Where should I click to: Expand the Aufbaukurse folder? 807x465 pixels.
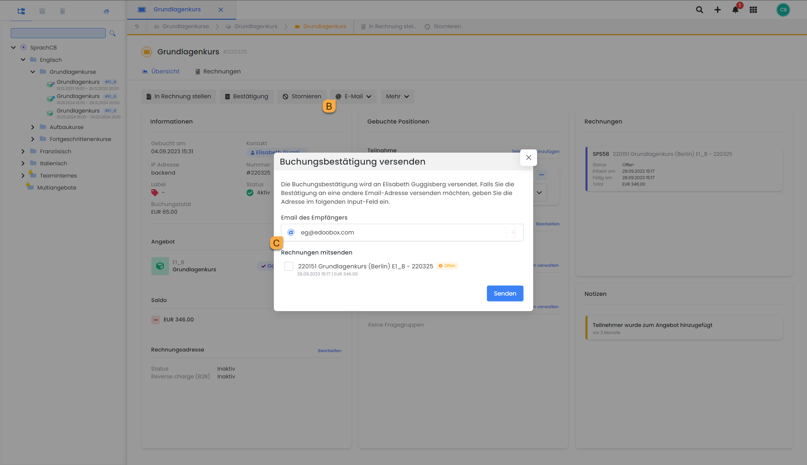[32, 127]
